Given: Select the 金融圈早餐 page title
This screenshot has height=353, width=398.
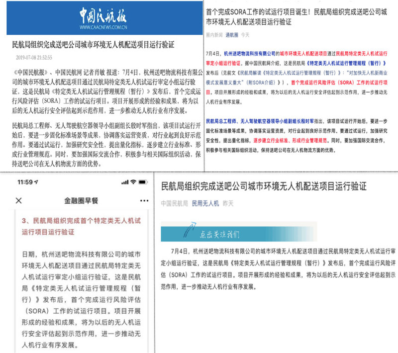Looking at the screenshot, I should [81, 200].
